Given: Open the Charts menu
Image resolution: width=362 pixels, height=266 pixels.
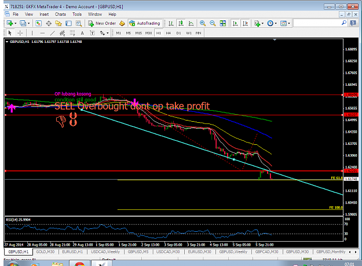Looking at the screenshot, I should 60,14.
